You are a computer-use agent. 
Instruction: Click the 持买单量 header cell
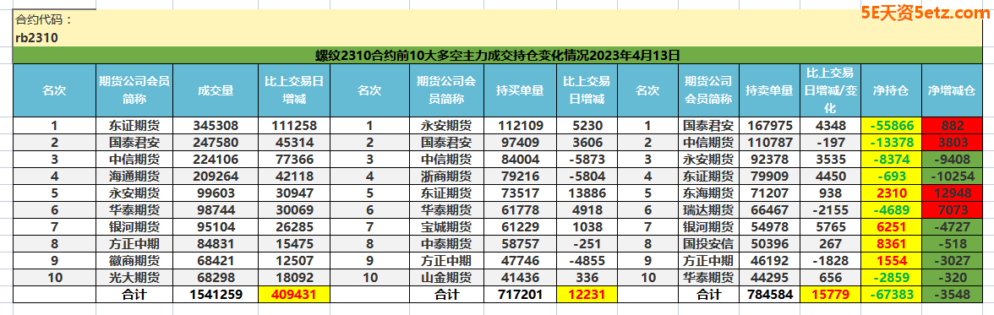(520, 90)
